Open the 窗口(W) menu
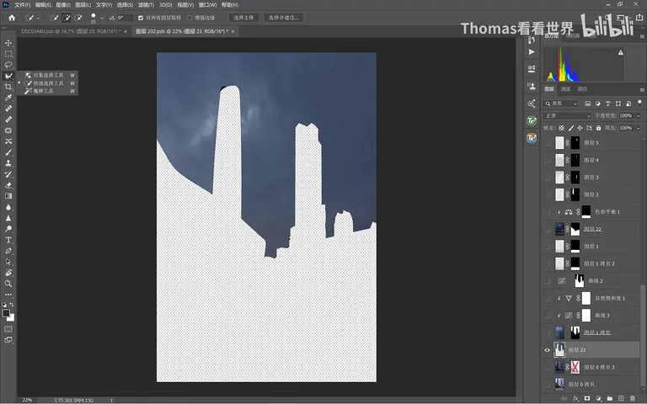Image resolution: width=647 pixels, height=404 pixels. pyautogui.click(x=207, y=5)
